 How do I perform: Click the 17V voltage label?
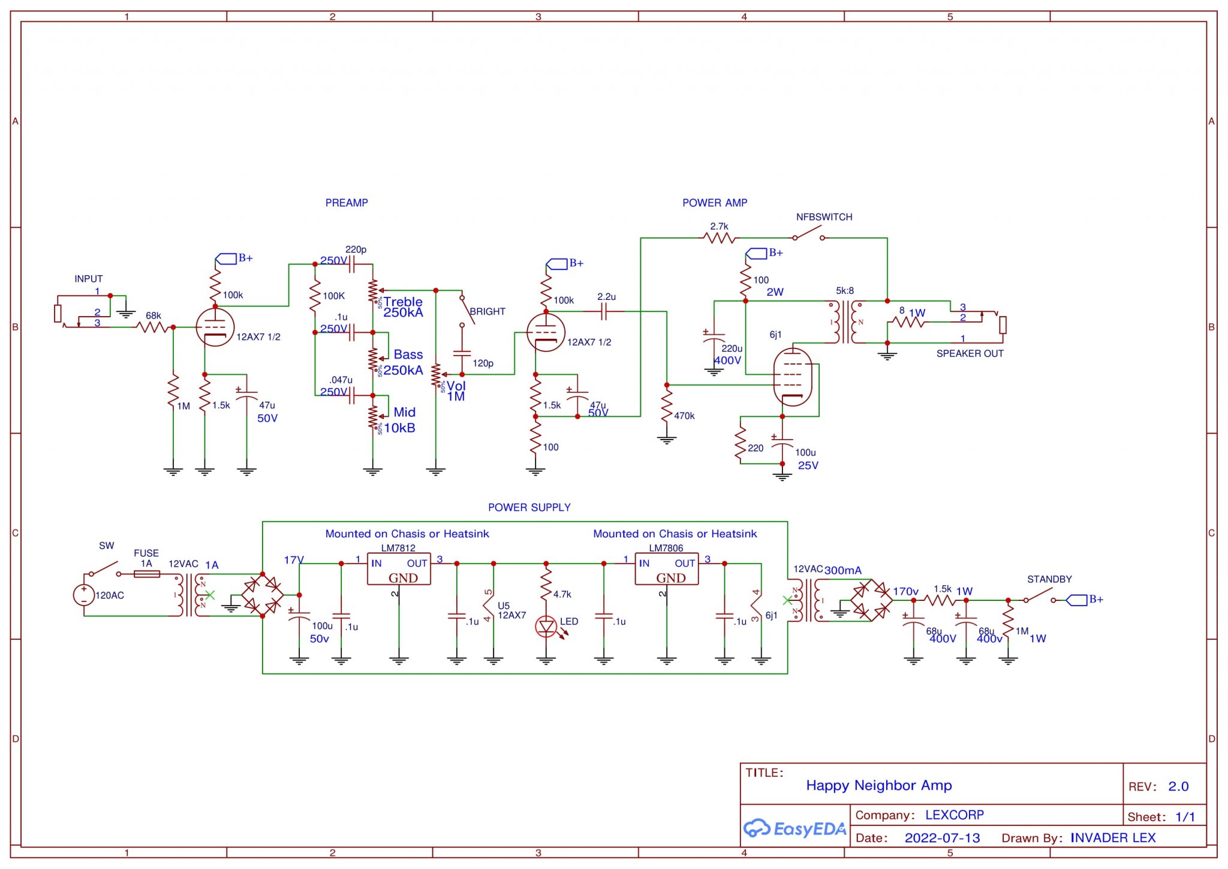[294, 560]
